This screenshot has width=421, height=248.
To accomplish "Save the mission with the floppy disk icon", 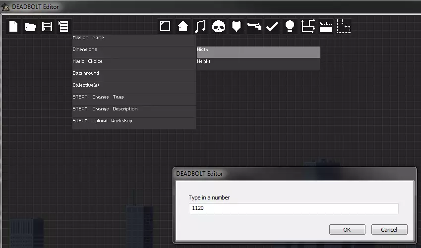I will (x=47, y=27).
